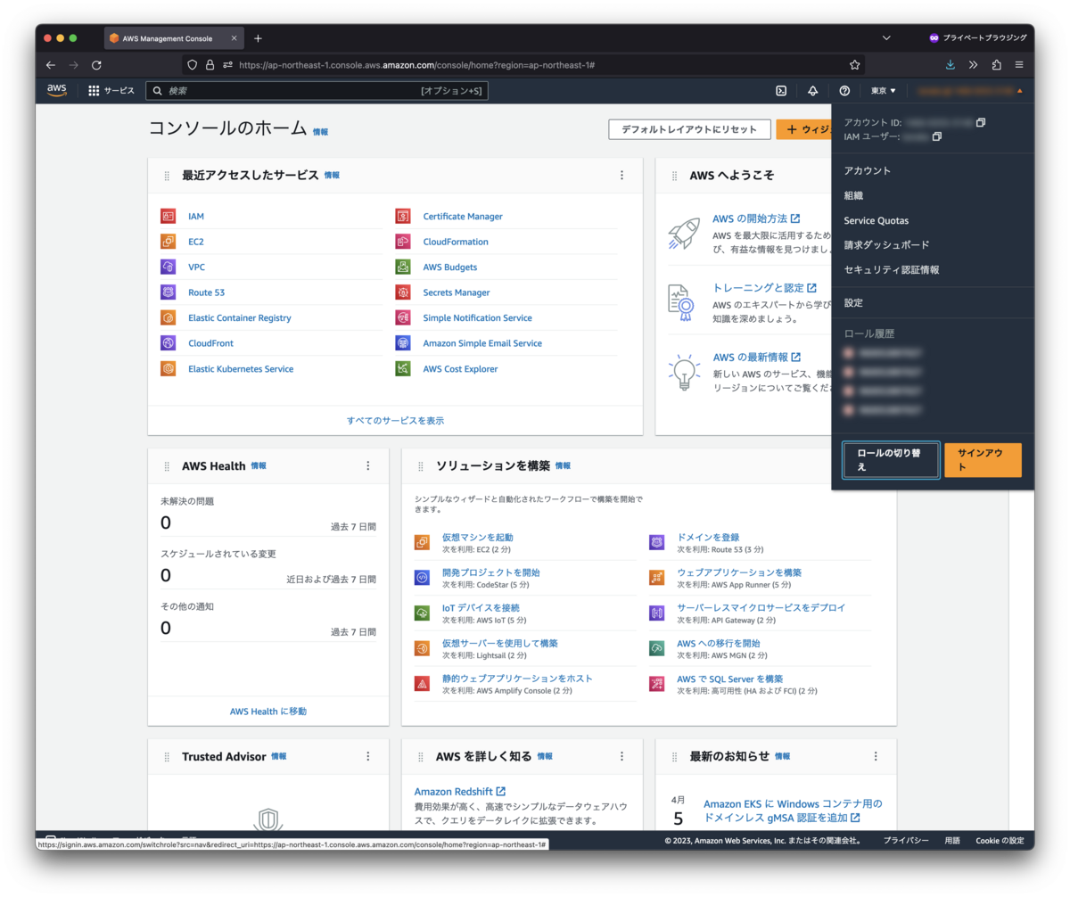Open 'すべてのサービスを表示' link
This screenshot has width=1070, height=897.
[x=395, y=420]
